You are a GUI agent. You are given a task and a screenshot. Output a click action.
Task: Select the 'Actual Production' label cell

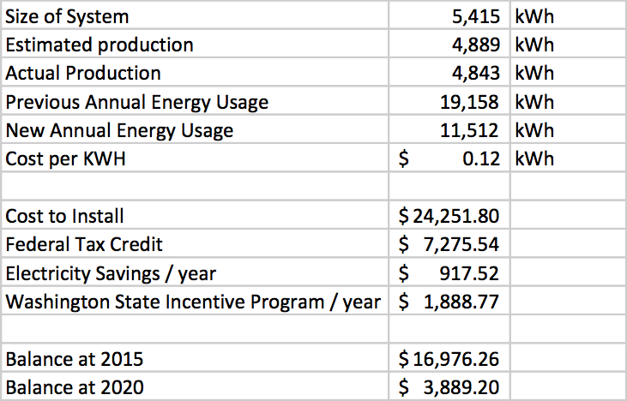[x=195, y=72]
